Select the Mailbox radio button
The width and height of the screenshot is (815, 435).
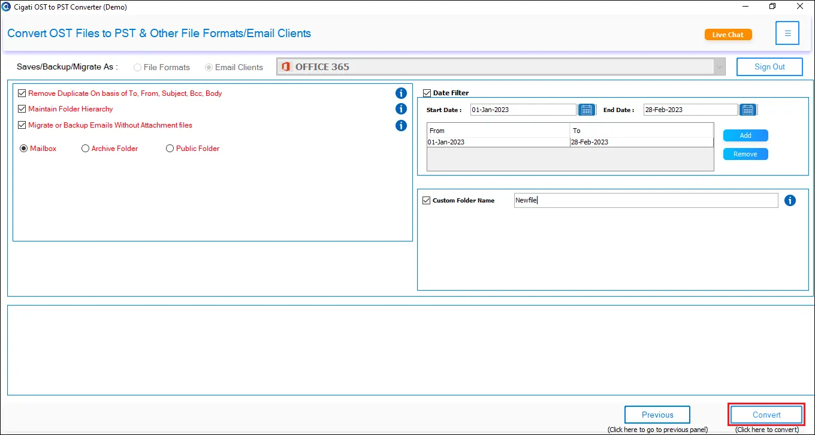coord(24,149)
